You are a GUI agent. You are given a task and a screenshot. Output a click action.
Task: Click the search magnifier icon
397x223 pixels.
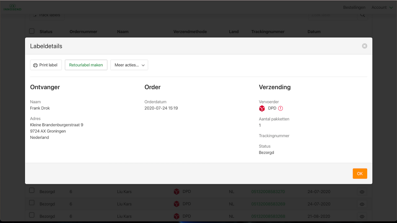pyautogui.click(x=362, y=15)
